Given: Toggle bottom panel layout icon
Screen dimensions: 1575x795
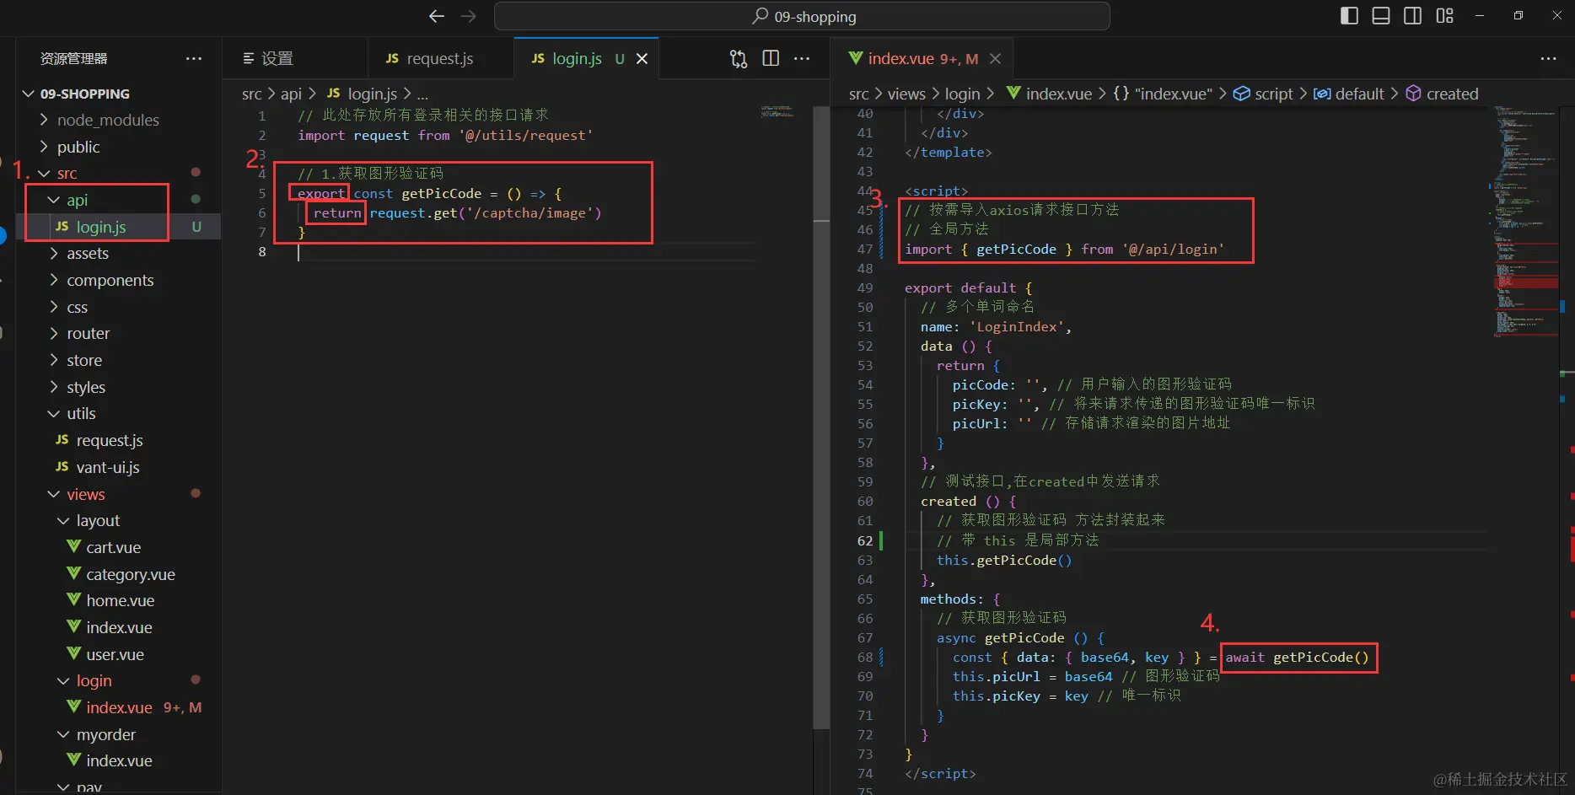Looking at the screenshot, I should [1381, 15].
